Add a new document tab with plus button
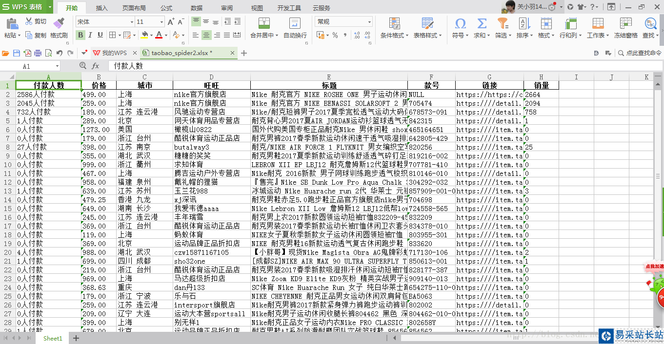Screen dimensions: 664x344 pos(244,53)
